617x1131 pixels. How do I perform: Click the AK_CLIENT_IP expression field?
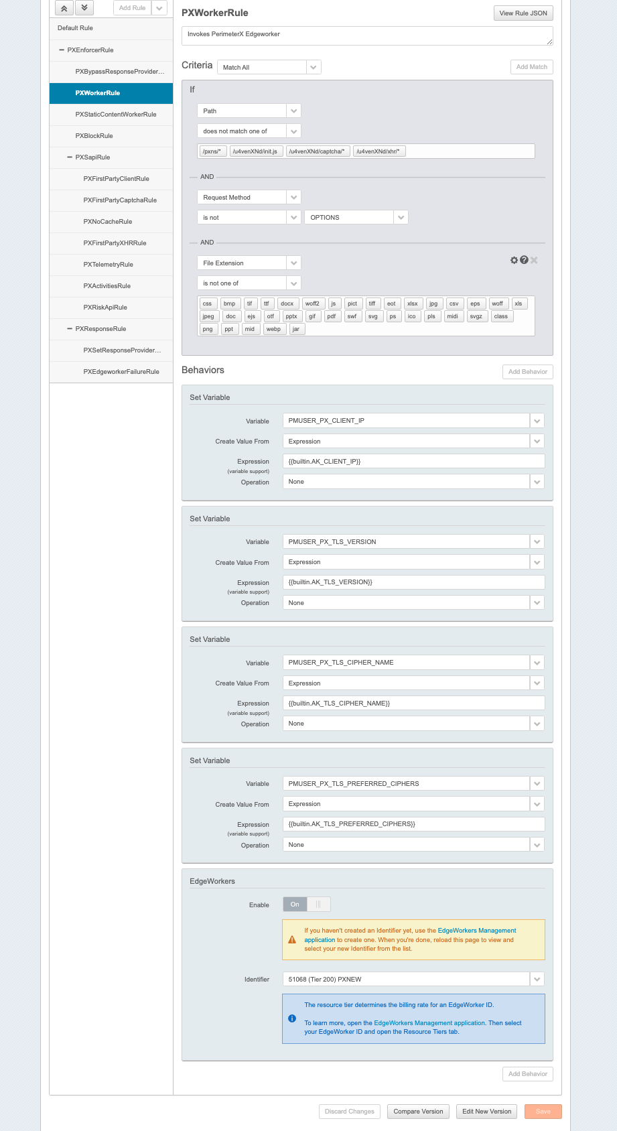coord(413,462)
